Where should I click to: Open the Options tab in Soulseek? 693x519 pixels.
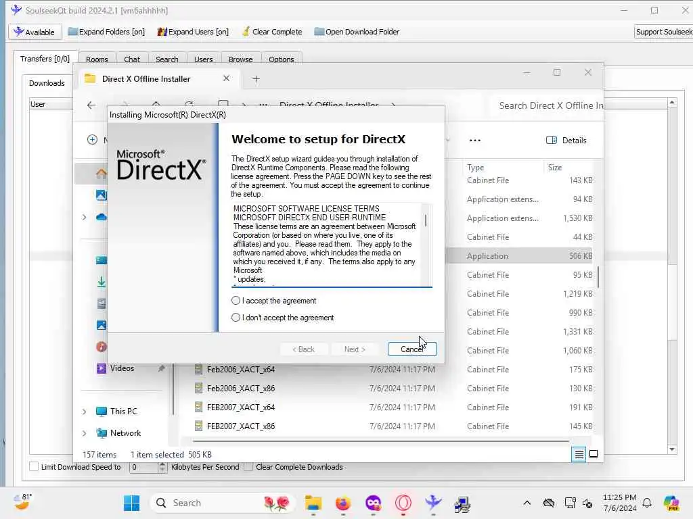(x=281, y=59)
